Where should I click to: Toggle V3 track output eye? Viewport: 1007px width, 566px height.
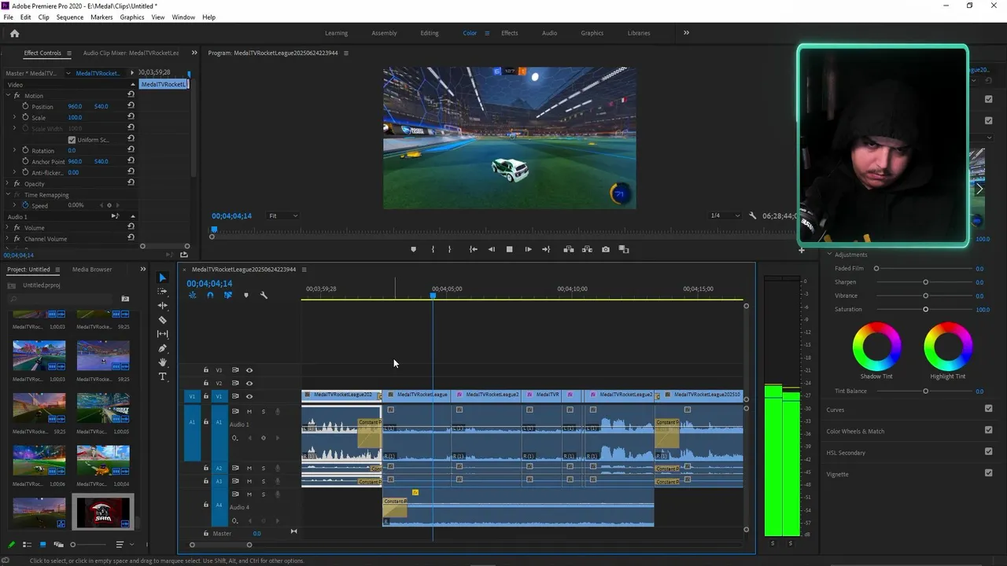pyautogui.click(x=249, y=369)
